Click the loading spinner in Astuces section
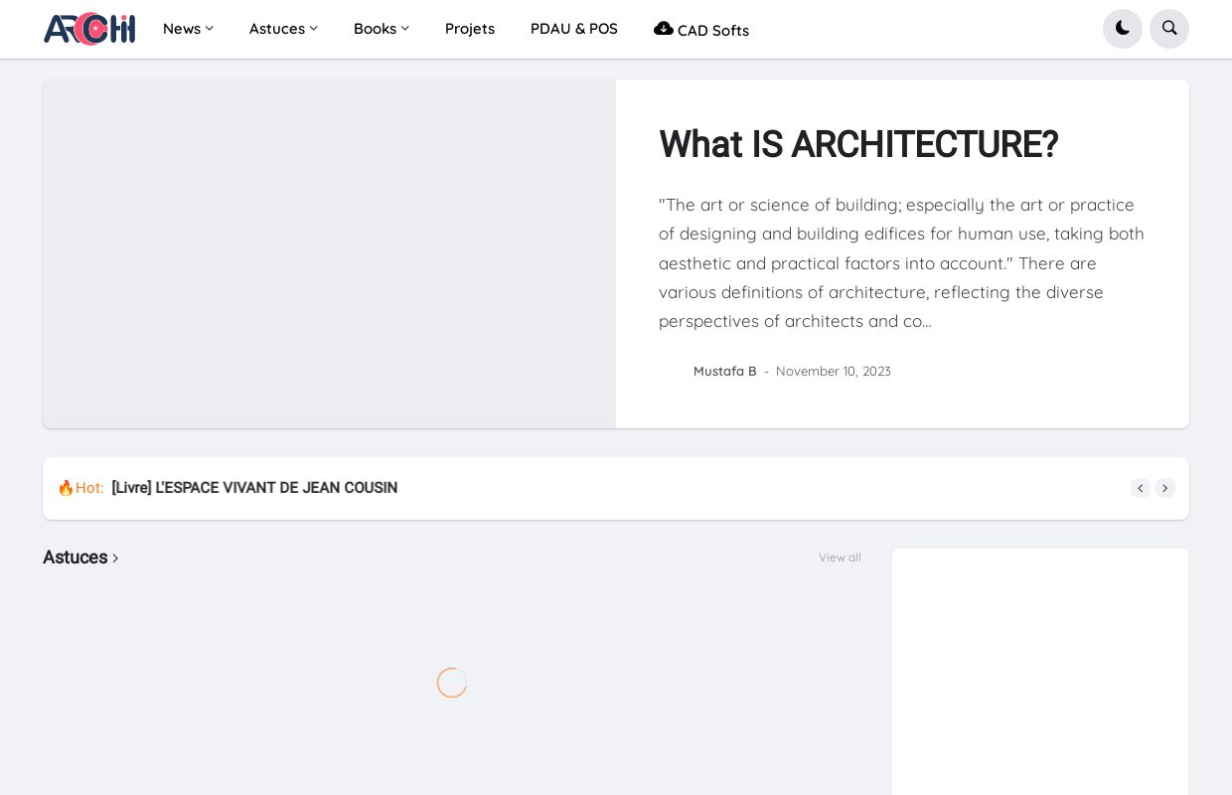This screenshot has height=795, width=1232. (x=452, y=683)
